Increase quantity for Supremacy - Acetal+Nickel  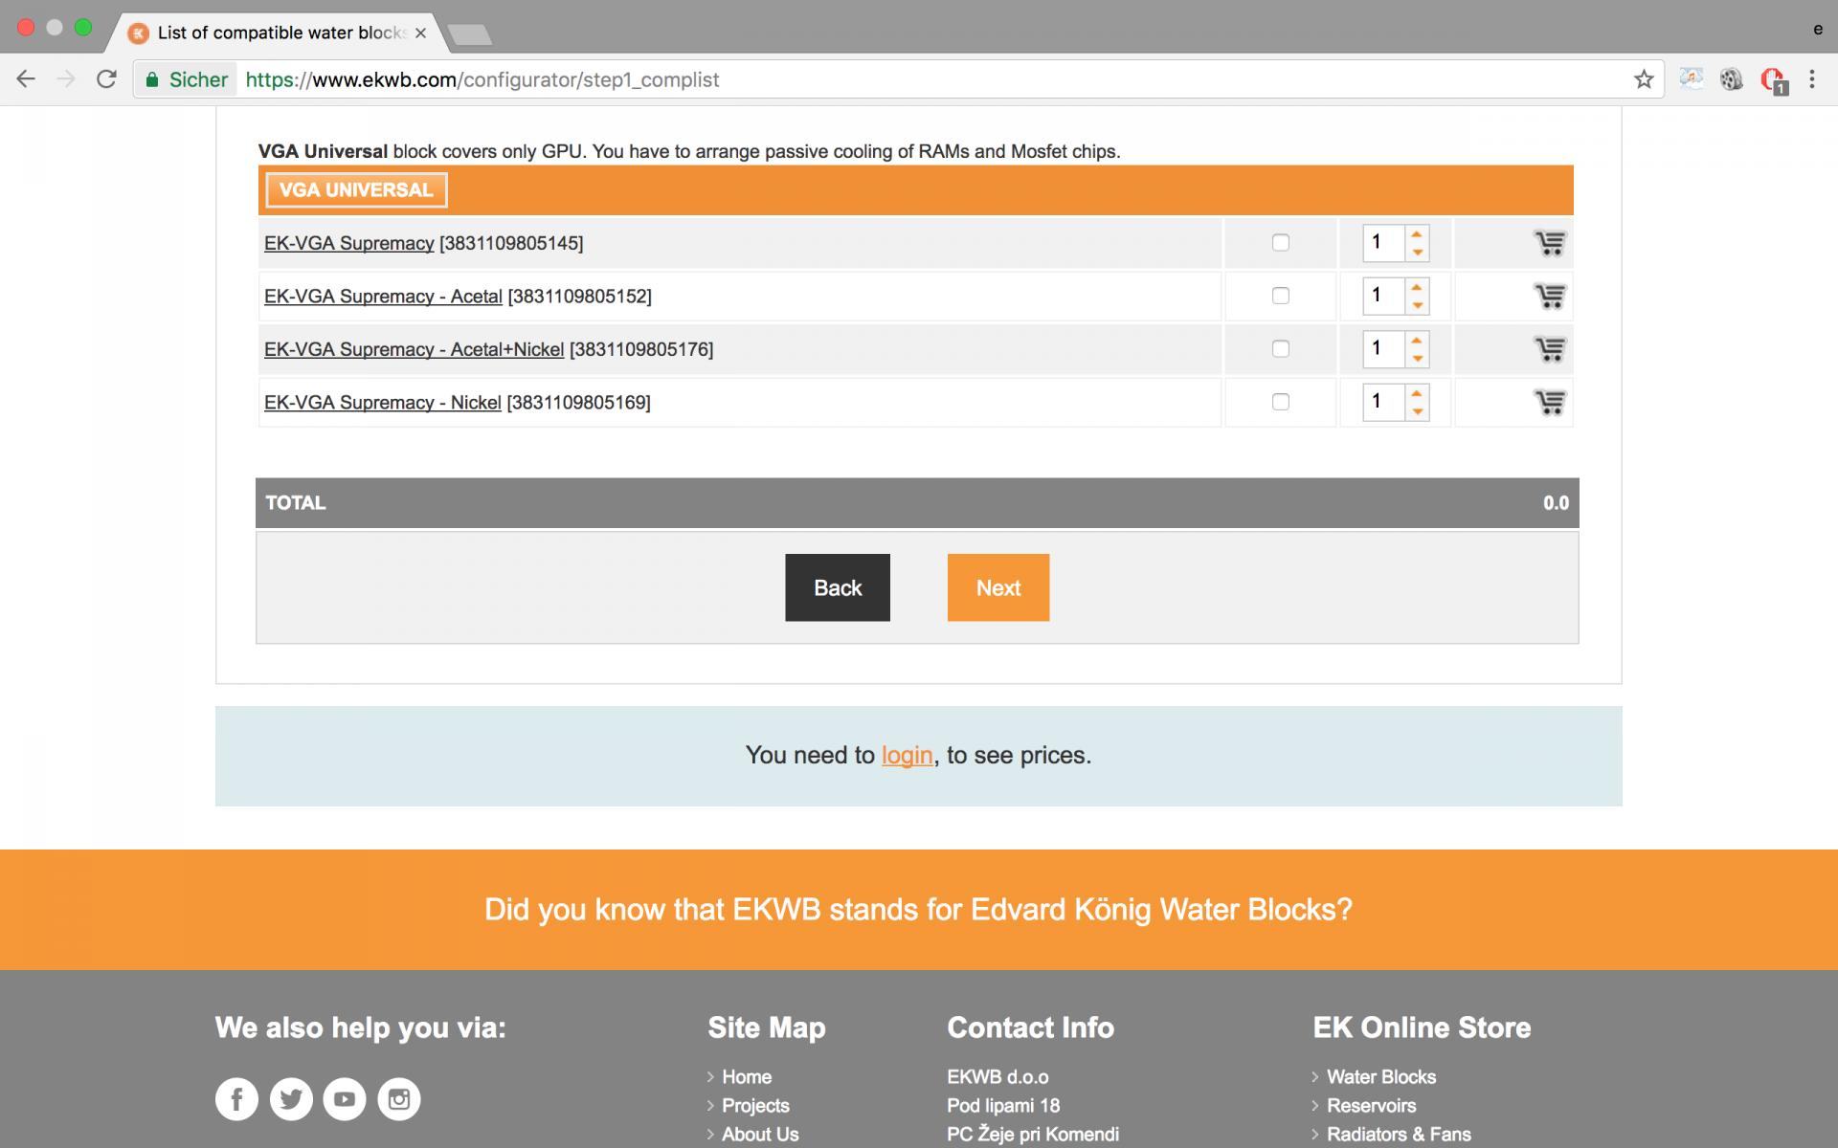point(1417,341)
